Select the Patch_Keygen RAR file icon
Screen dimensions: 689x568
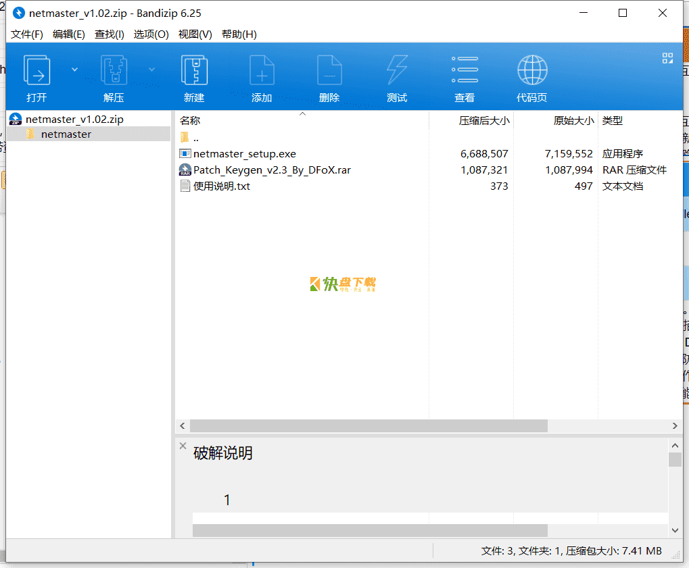[x=185, y=170]
